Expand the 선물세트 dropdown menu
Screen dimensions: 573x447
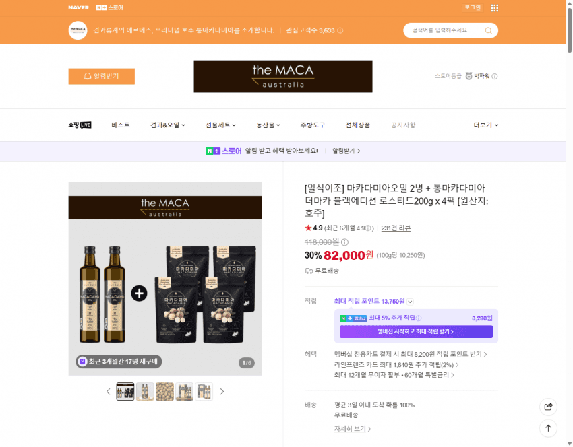tap(220, 125)
